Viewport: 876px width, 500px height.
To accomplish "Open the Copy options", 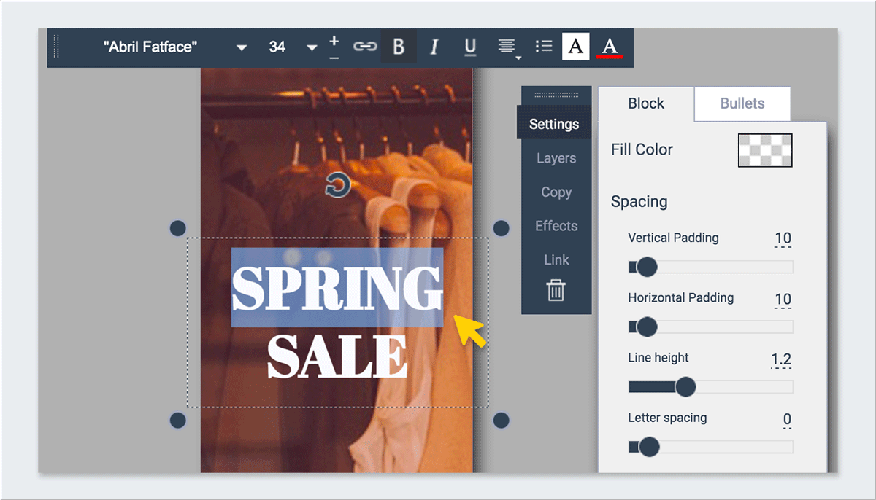I will pos(556,192).
